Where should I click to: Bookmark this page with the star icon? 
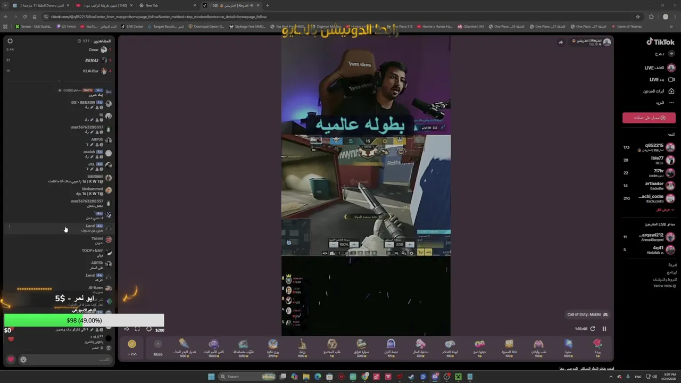(637, 16)
